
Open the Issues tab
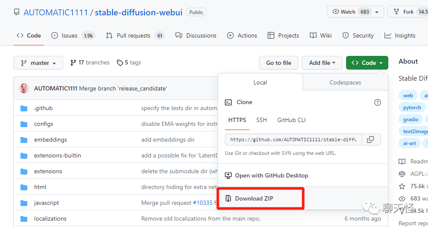tap(73, 35)
